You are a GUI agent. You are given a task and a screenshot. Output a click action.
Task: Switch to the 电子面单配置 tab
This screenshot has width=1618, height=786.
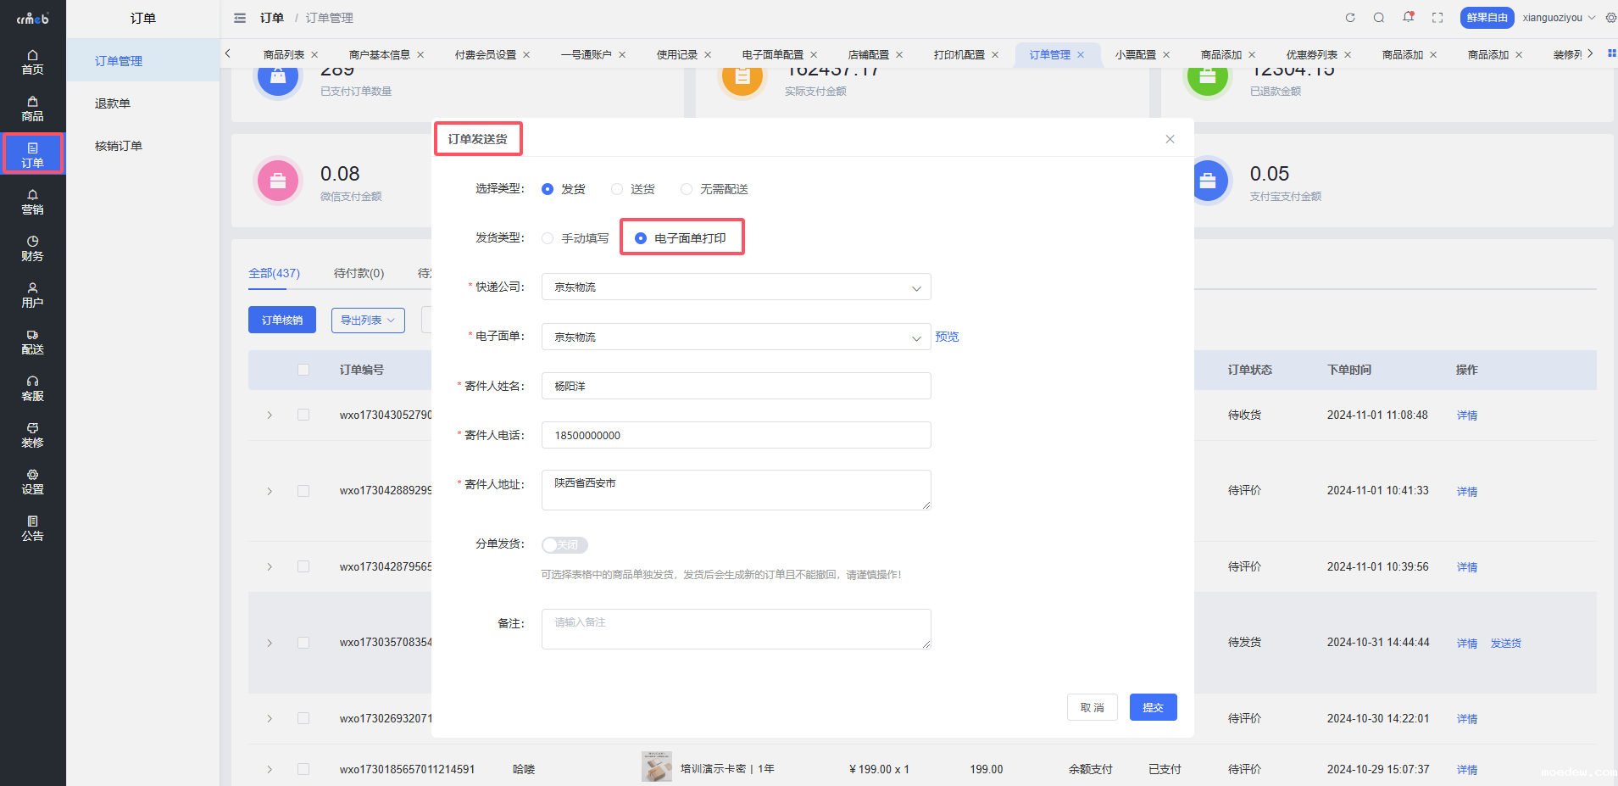[772, 54]
